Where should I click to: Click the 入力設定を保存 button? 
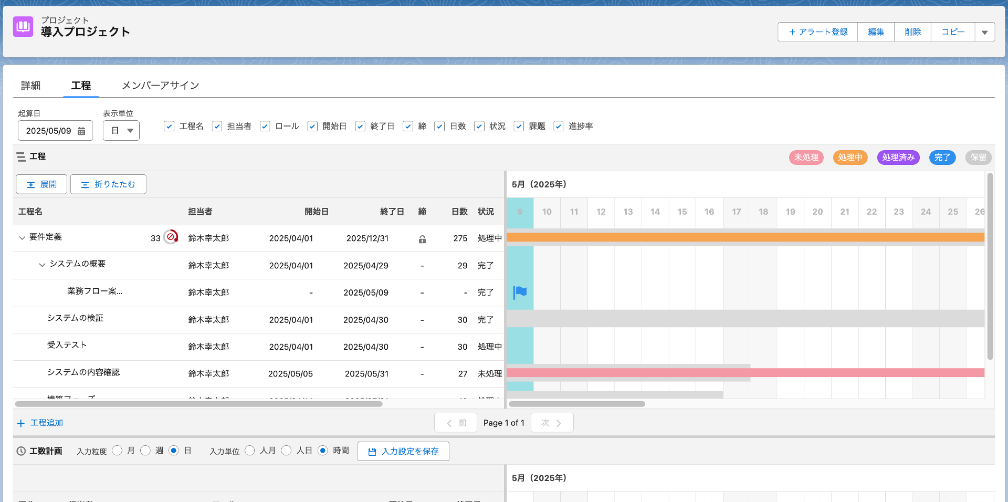[403, 452]
